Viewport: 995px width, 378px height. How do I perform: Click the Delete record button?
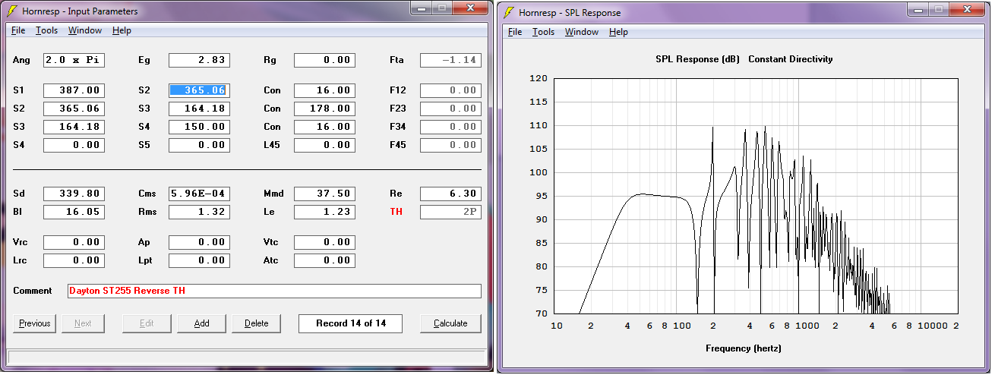(x=256, y=323)
